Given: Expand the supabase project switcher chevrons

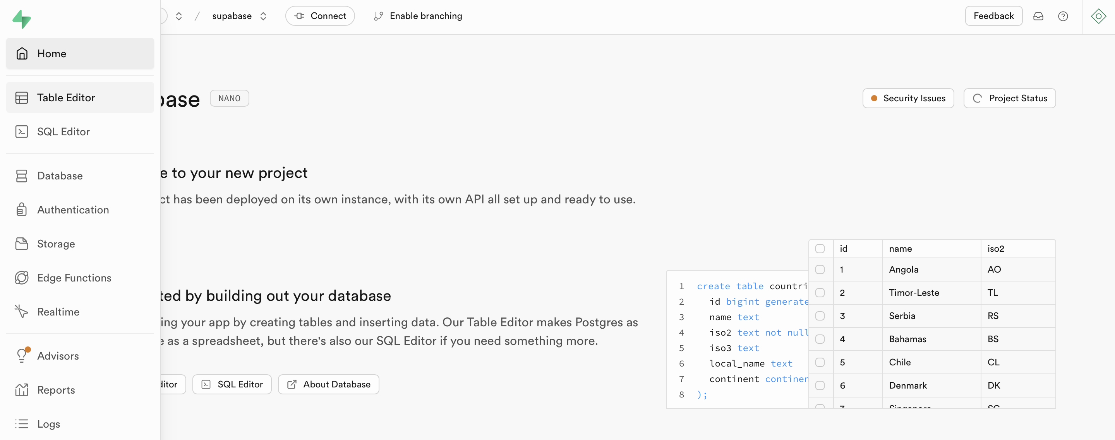Looking at the screenshot, I should [x=263, y=16].
